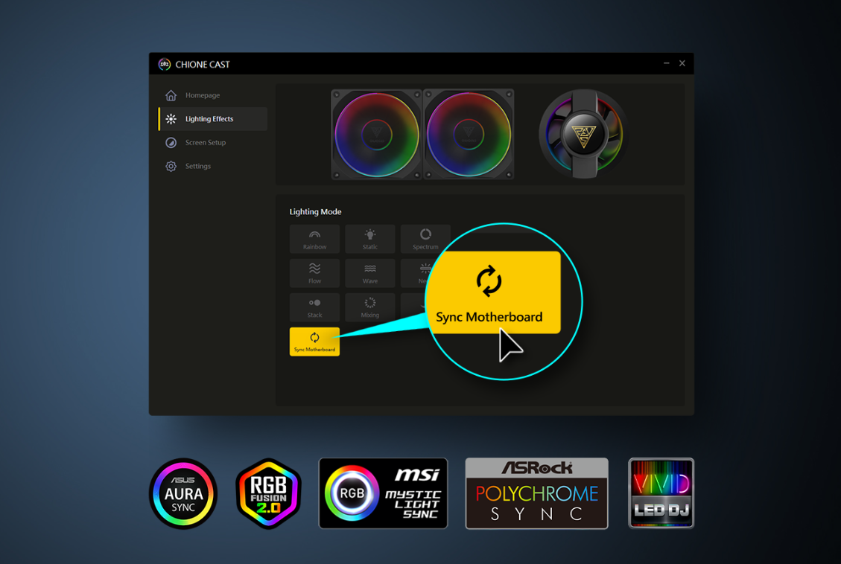The height and width of the screenshot is (564, 841).
Task: Pick the Spectrum lighting mode
Action: (425, 239)
